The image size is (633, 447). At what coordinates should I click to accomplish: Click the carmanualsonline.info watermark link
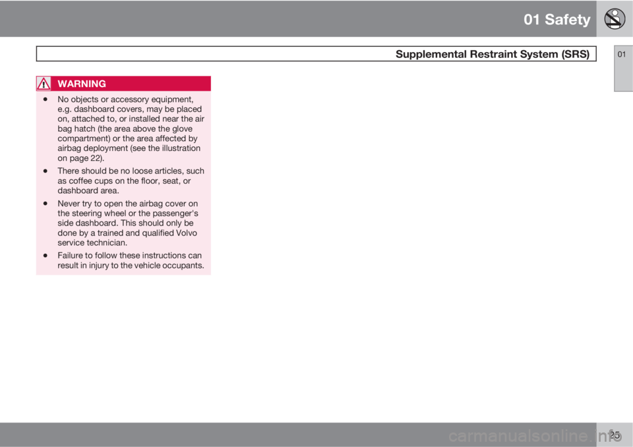tap(535, 436)
